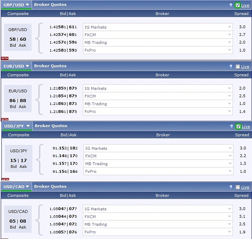Enable the Live checkbox in USD/CAD panel
Screen dimensions: 252x239
[237, 187]
